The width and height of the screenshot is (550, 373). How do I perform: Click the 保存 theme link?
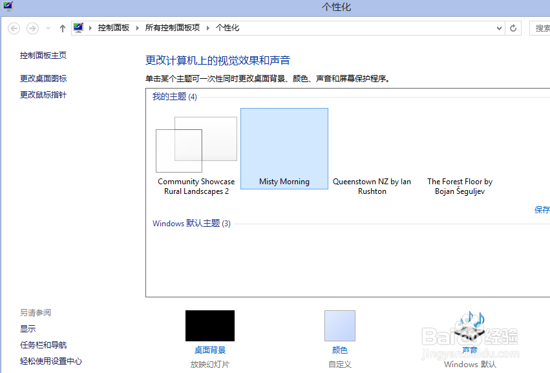(x=542, y=210)
